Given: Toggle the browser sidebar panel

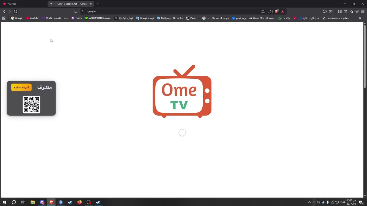Looking at the screenshot, I should click(340, 11).
